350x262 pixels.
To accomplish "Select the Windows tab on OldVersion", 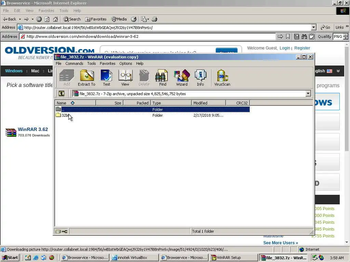I will (x=14, y=71).
